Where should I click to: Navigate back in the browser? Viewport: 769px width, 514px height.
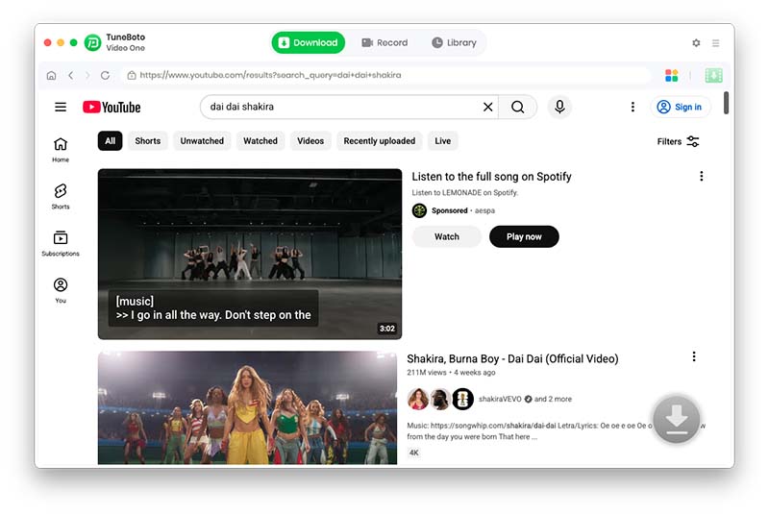[71, 75]
